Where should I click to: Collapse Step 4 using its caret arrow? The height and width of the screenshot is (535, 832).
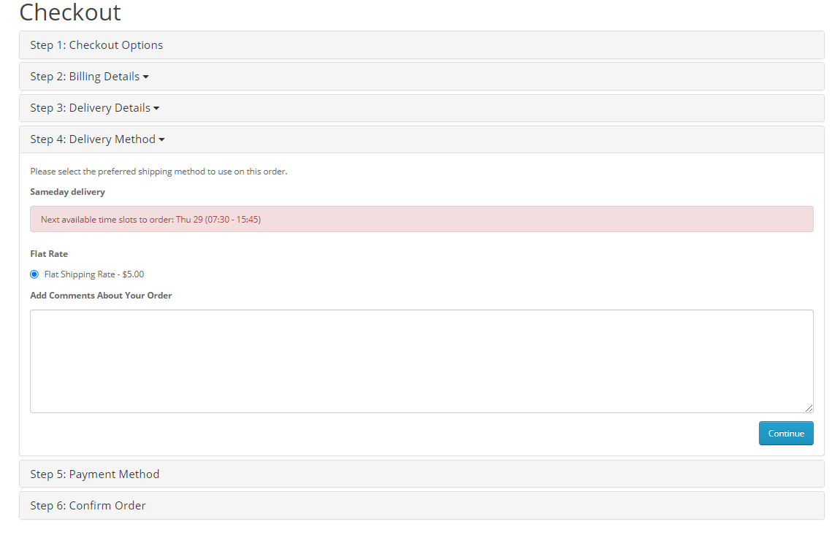(x=161, y=139)
